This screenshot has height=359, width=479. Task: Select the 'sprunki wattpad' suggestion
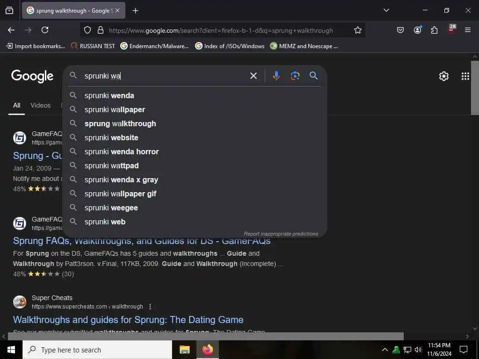[x=195, y=166]
